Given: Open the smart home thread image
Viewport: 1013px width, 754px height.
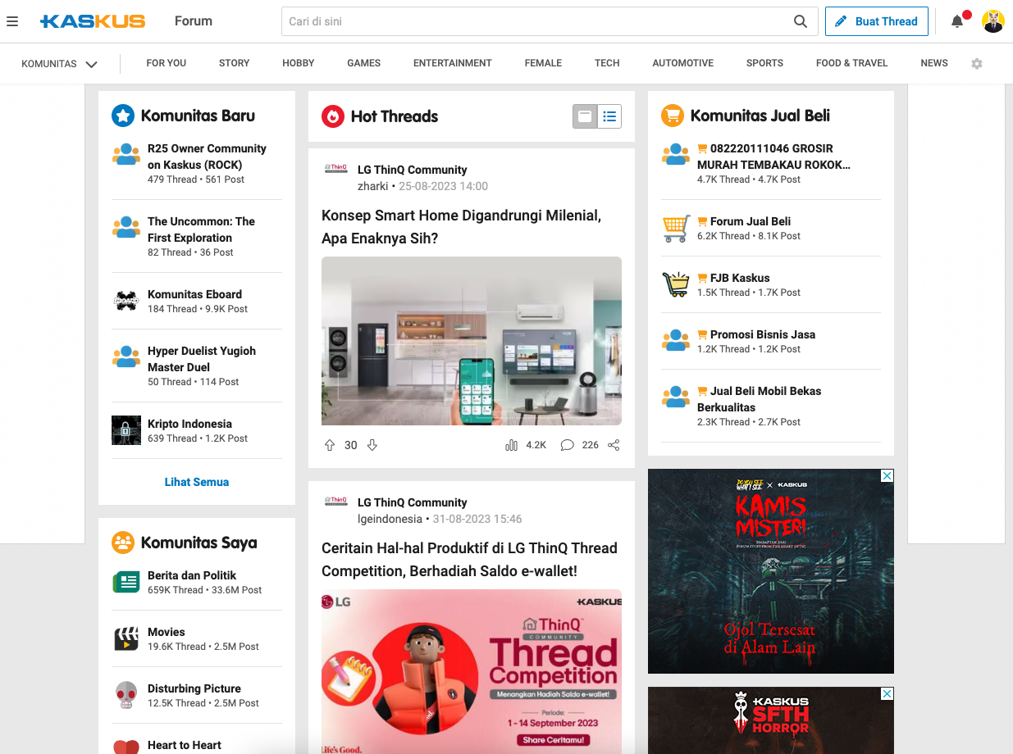Looking at the screenshot, I should pyautogui.click(x=472, y=341).
